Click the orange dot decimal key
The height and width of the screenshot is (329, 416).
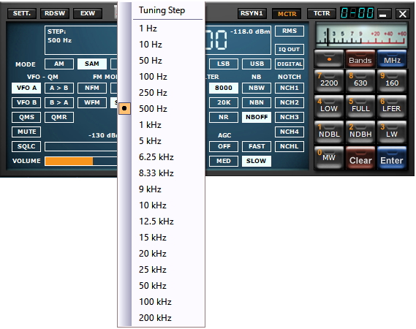point(329,58)
